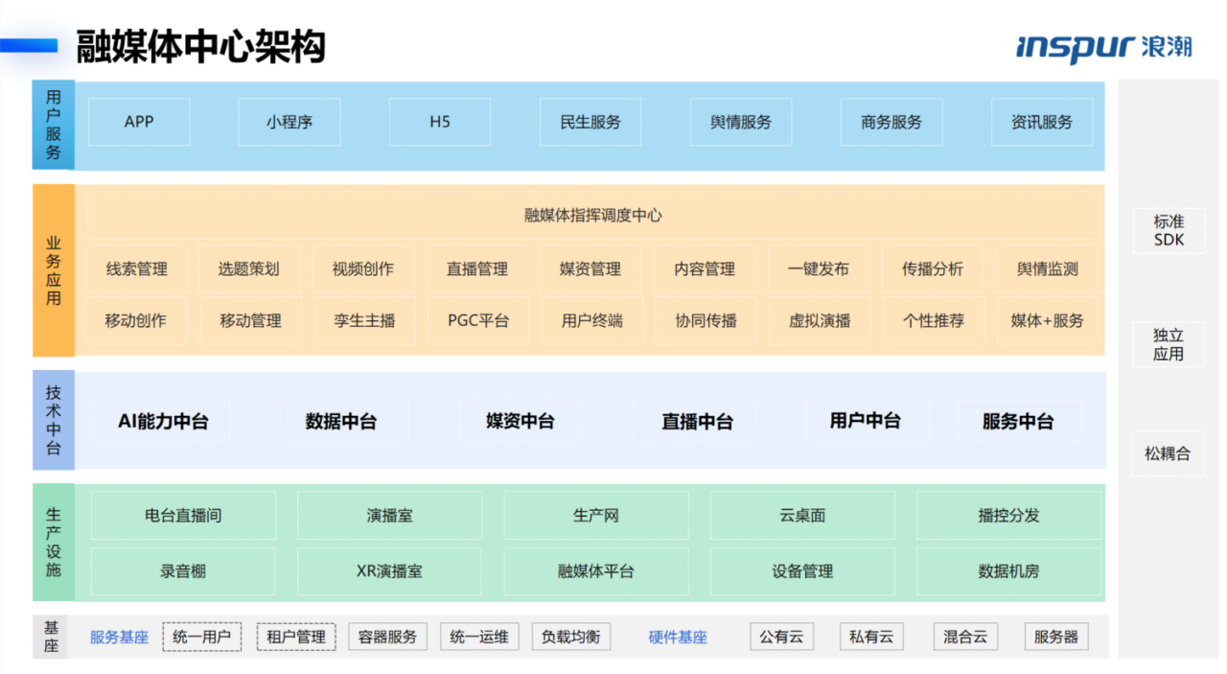Select the 直播中台 block

pyautogui.click(x=697, y=421)
